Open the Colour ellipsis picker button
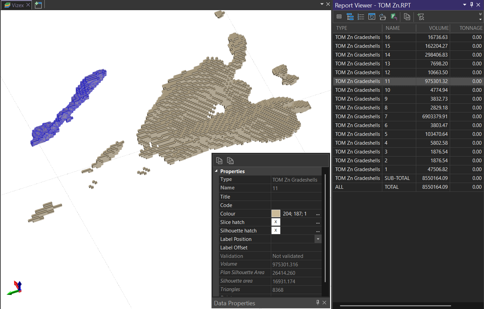484x309 pixels. pos(318,214)
